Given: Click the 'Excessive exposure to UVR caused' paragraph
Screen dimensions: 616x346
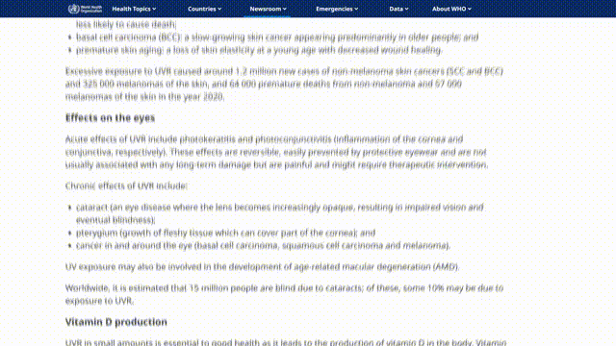Looking at the screenshot, I should (285, 84).
